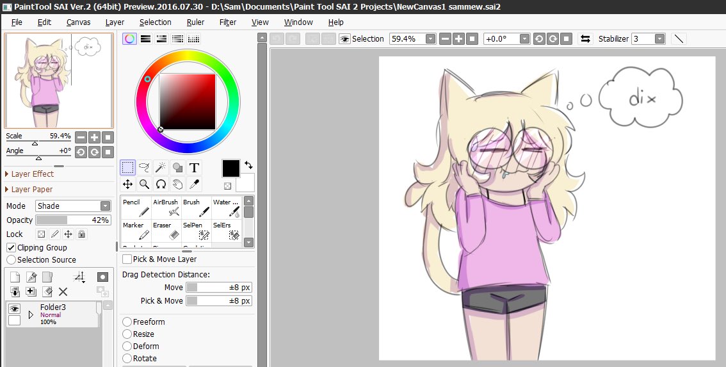This screenshot has height=367, width=726.
Task: Choose the Eraser tool
Action: click(166, 231)
